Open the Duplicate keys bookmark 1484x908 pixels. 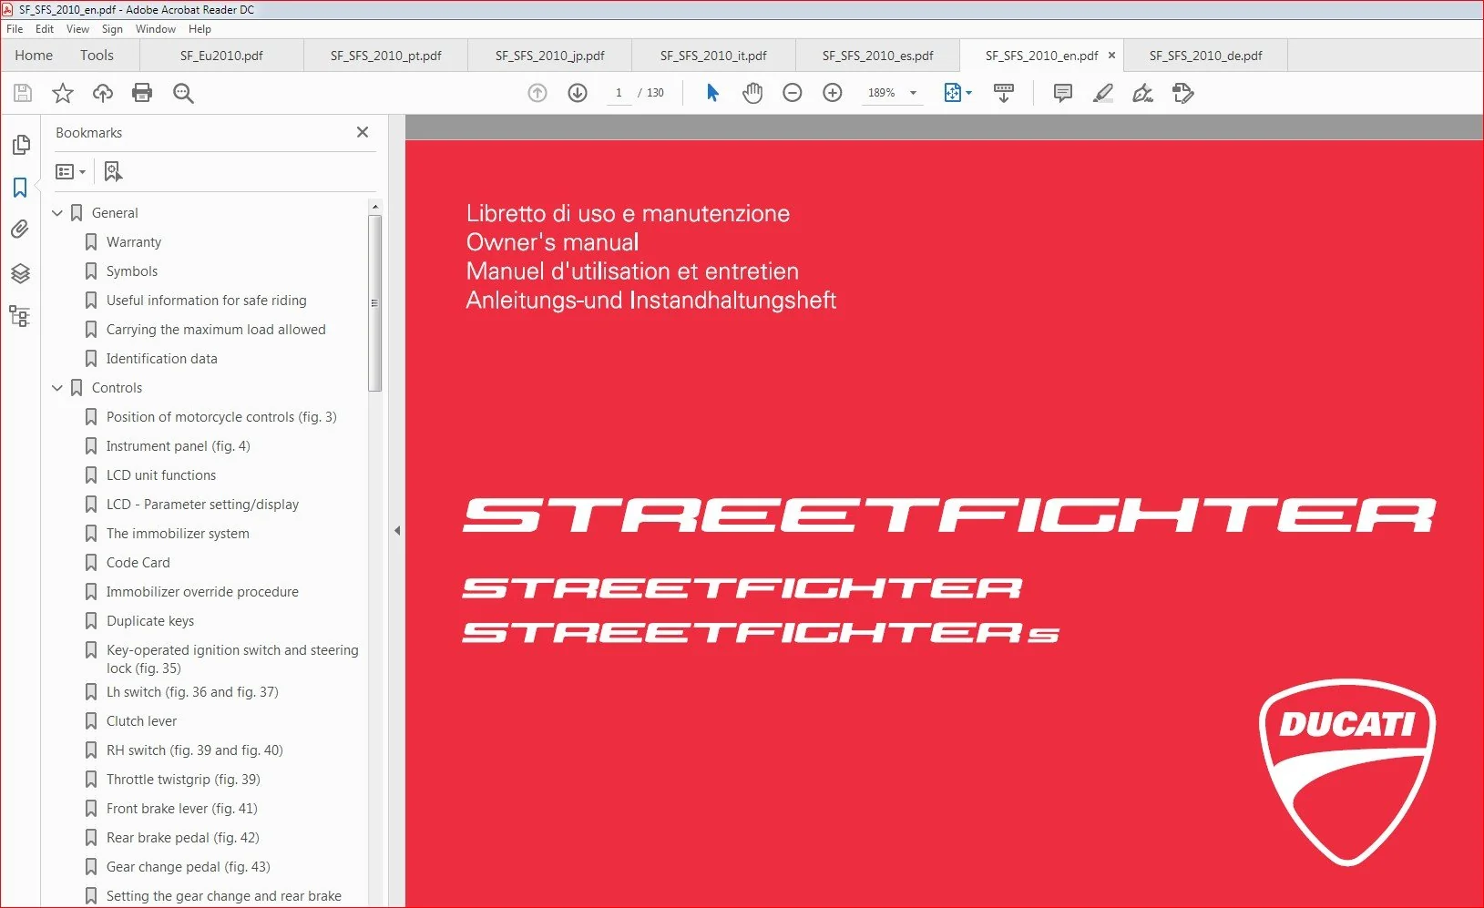tap(150, 621)
